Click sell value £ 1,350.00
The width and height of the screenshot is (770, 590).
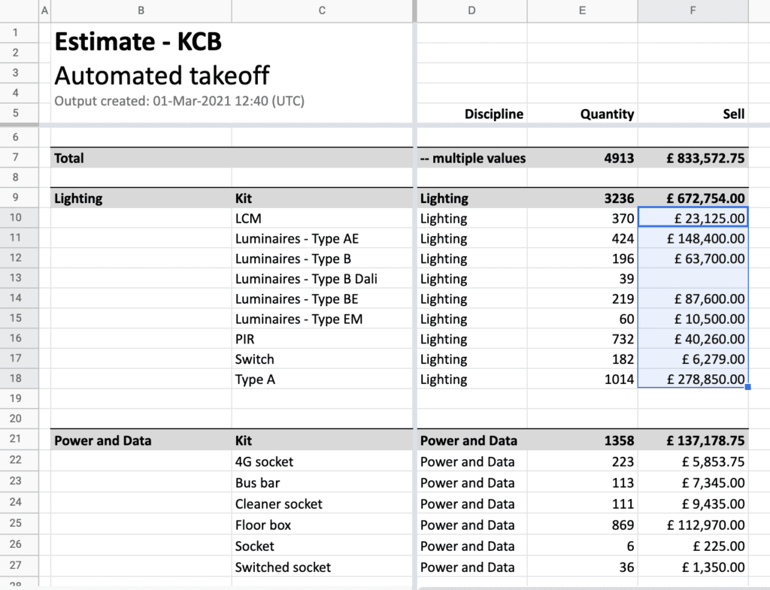[x=693, y=567]
